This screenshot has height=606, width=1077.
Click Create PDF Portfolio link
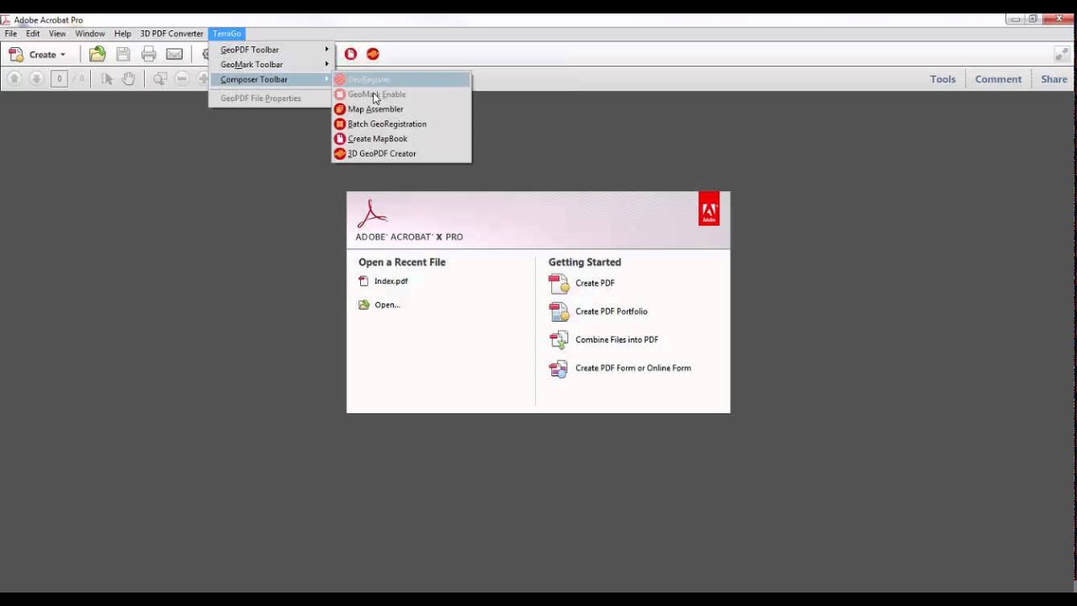(x=612, y=311)
